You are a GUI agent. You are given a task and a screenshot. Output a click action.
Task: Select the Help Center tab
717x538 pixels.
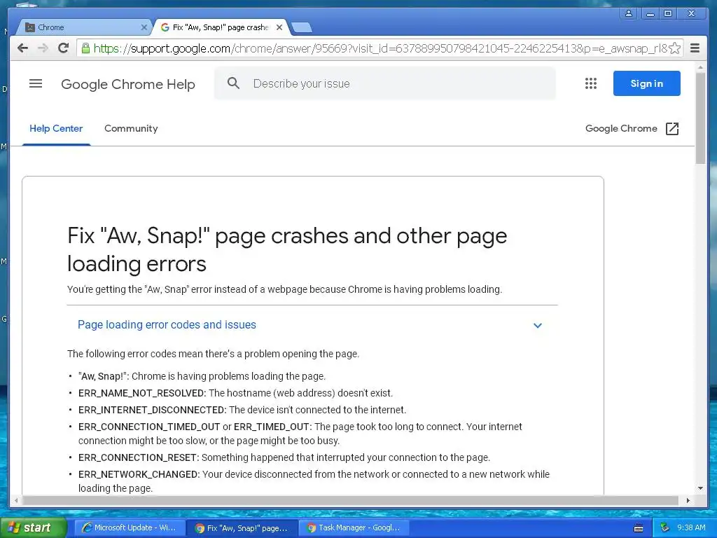point(56,129)
